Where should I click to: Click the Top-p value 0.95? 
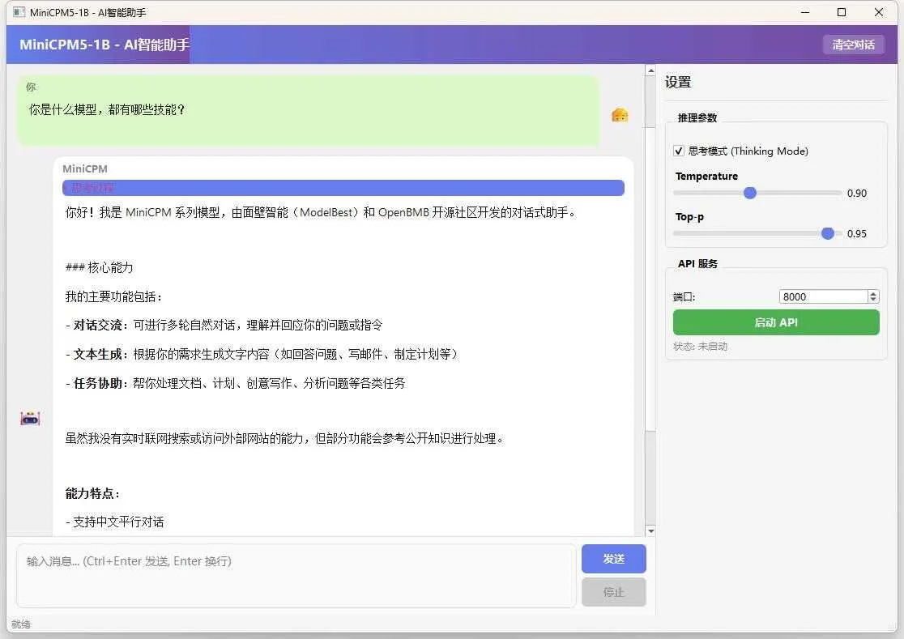[x=857, y=233]
